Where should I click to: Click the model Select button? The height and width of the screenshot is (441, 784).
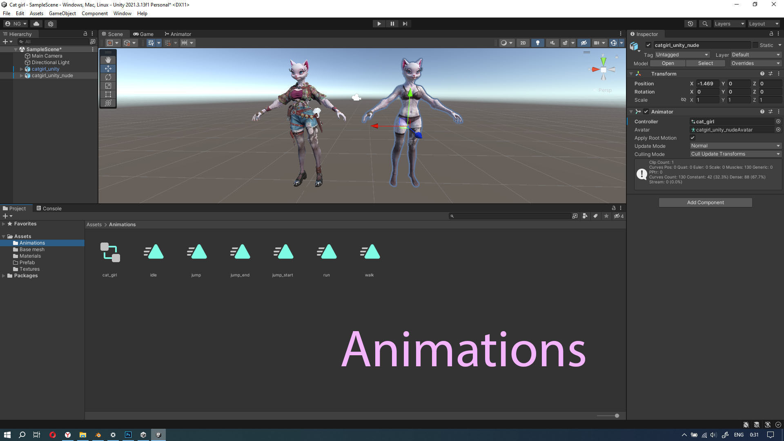(x=705, y=63)
